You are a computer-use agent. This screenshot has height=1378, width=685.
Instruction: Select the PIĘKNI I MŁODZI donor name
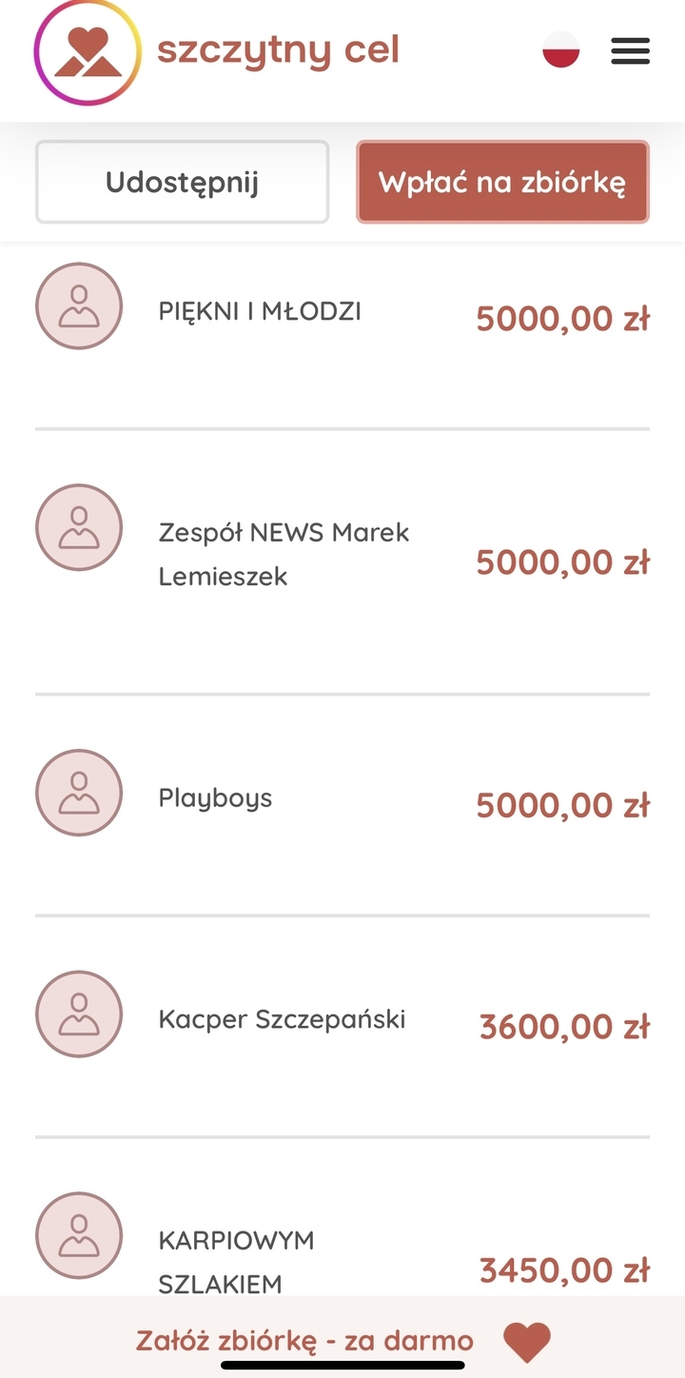click(260, 311)
